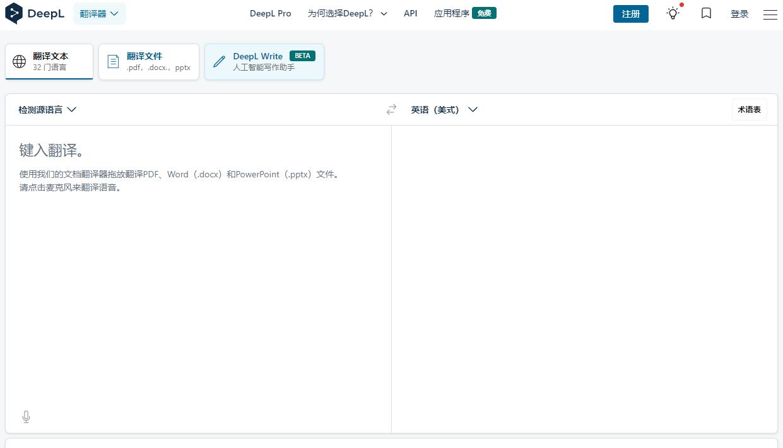Open the 术语表 glossary button
This screenshot has width=783, height=448.
(x=750, y=110)
